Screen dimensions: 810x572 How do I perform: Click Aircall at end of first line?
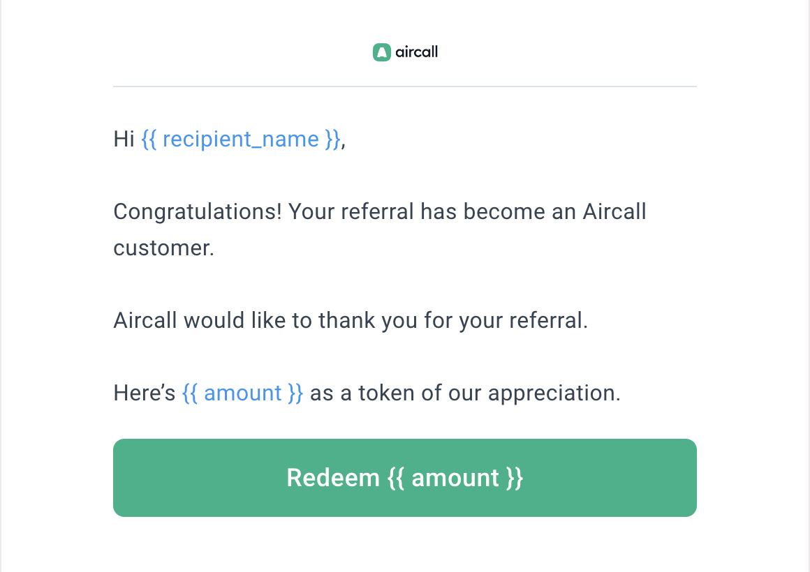pyautogui.click(x=614, y=211)
